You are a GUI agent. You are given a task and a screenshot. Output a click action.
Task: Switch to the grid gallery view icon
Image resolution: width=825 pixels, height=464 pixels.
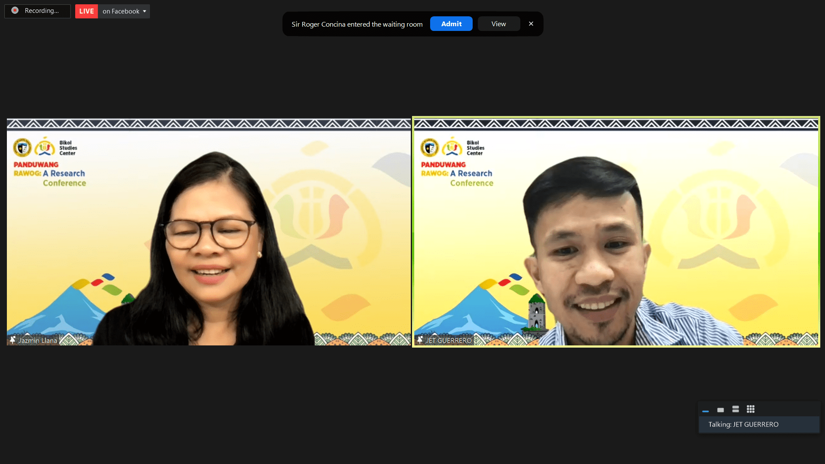point(751,409)
